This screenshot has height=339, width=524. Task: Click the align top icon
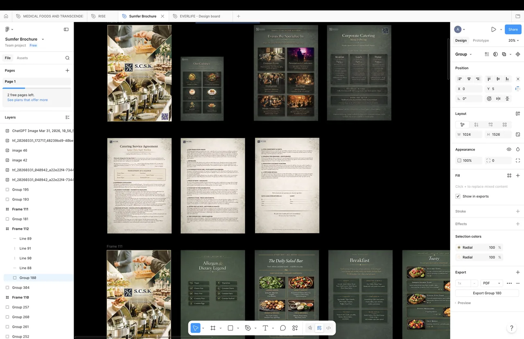pos(489,79)
